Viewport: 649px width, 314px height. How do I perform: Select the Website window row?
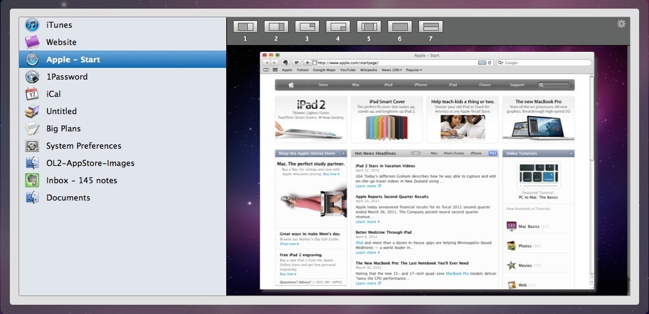coord(122,42)
